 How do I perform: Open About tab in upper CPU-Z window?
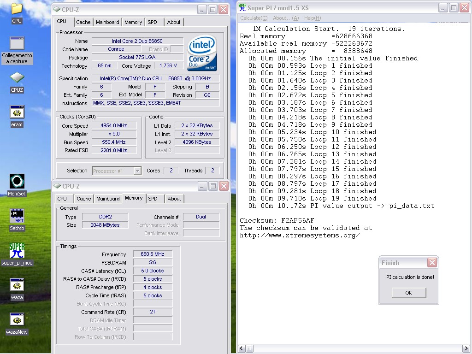point(174,22)
